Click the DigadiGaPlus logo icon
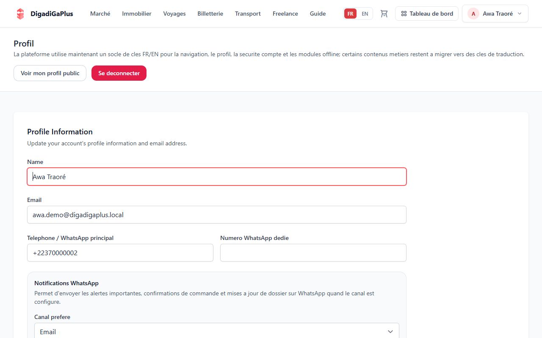Screen dimensions: 542x338 coord(20,14)
